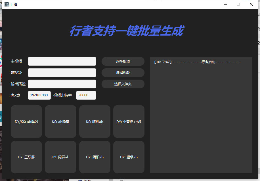Viewport: 260px width, 181px height.
Task: Minimize the 行者 window
Action: [225, 4]
